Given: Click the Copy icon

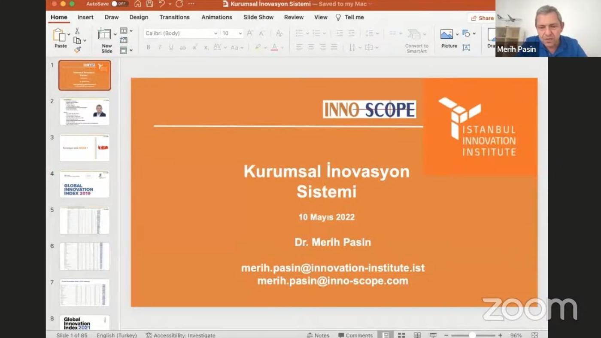Looking at the screenshot, I should tap(77, 40).
